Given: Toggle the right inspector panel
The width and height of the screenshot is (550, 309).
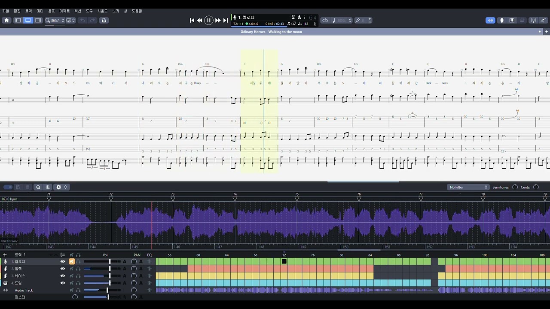Looking at the screenshot, I should (38, 20).
